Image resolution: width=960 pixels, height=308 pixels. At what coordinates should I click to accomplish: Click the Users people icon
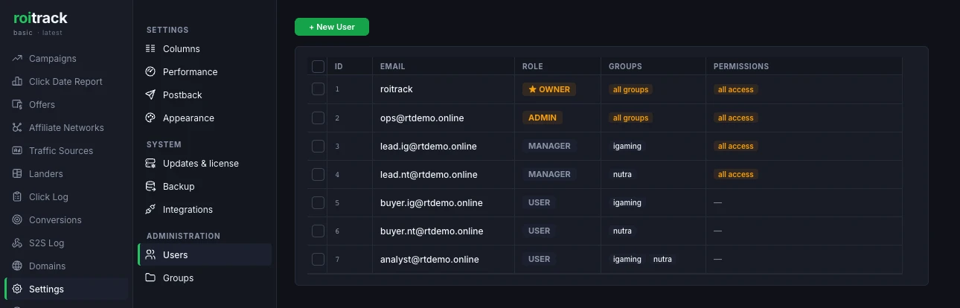coord(150,255)
